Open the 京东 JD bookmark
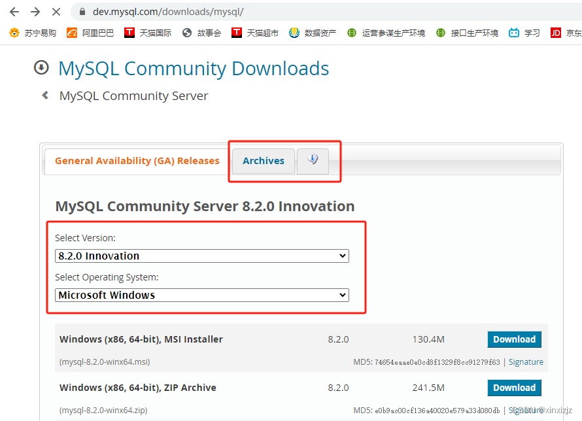This screenshot has height=421, width=582. tap(566, 33)
